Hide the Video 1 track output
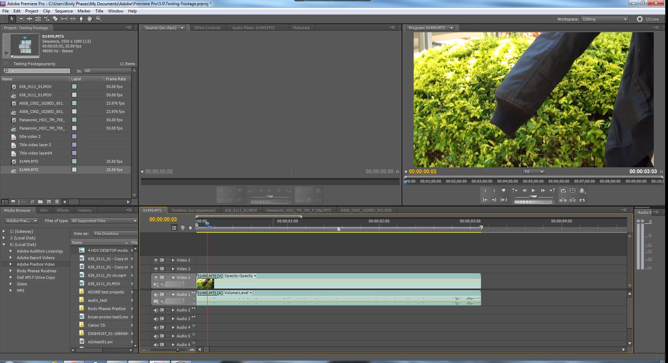Viewport: 668px width, 363px height. pos(156,277)
